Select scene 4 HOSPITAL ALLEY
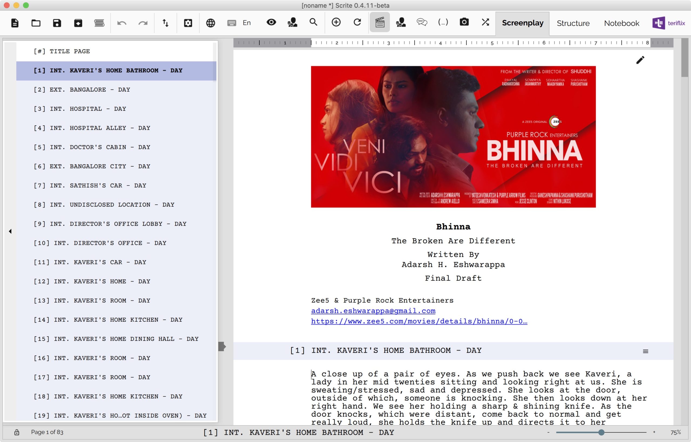This screenshot has width=691, height=442. click(x=116, y=128)
